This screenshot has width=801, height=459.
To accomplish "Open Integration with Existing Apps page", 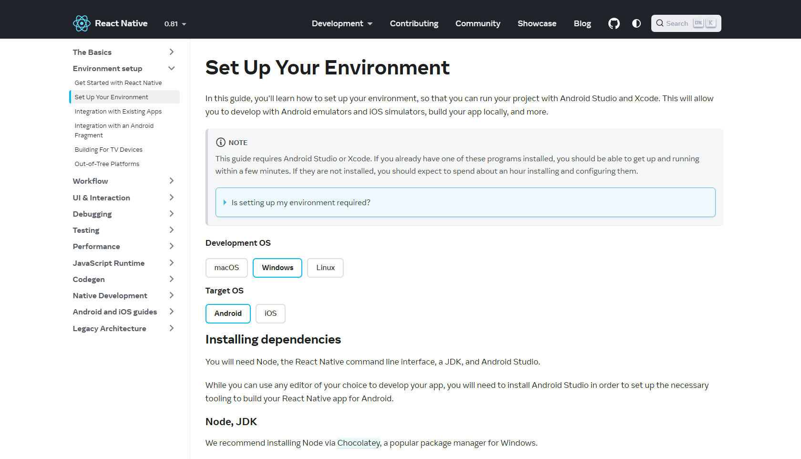I will (x=118, y=111).
